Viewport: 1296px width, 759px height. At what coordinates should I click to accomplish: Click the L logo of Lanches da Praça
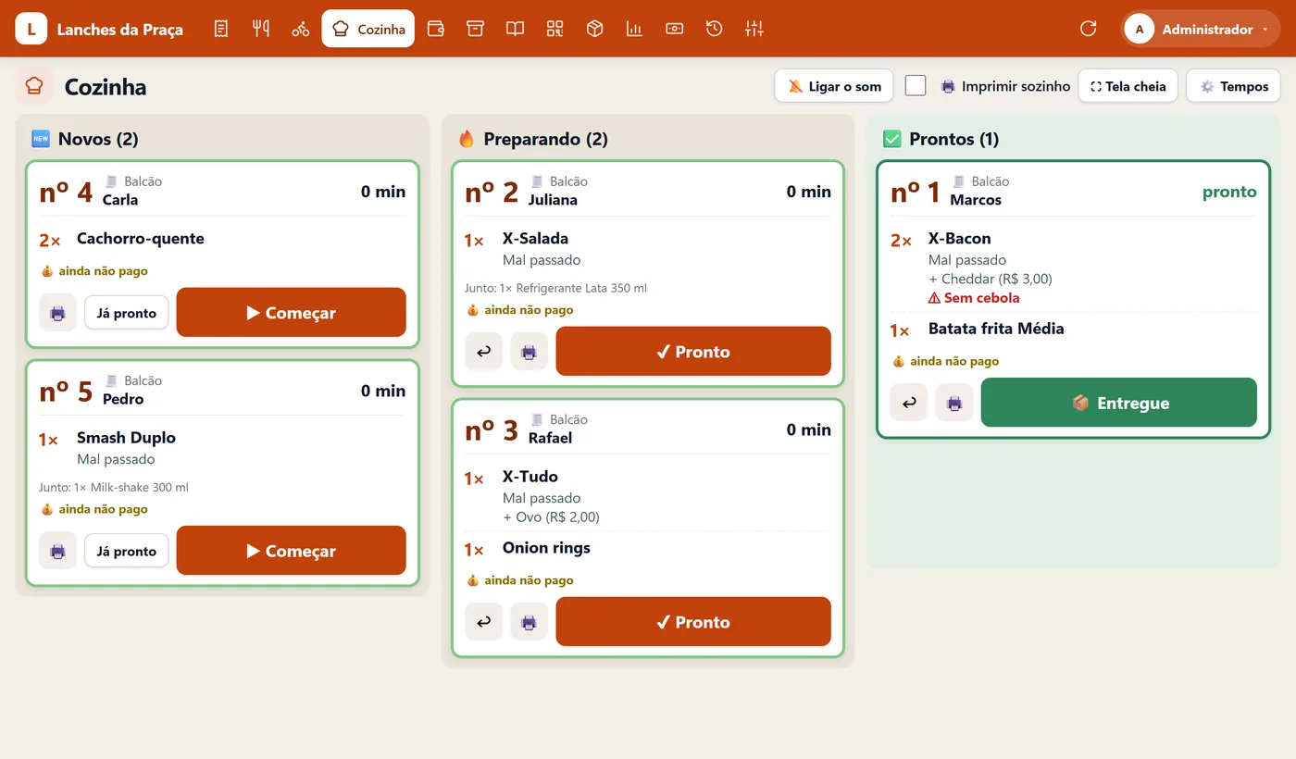click(x=31, y=29)
